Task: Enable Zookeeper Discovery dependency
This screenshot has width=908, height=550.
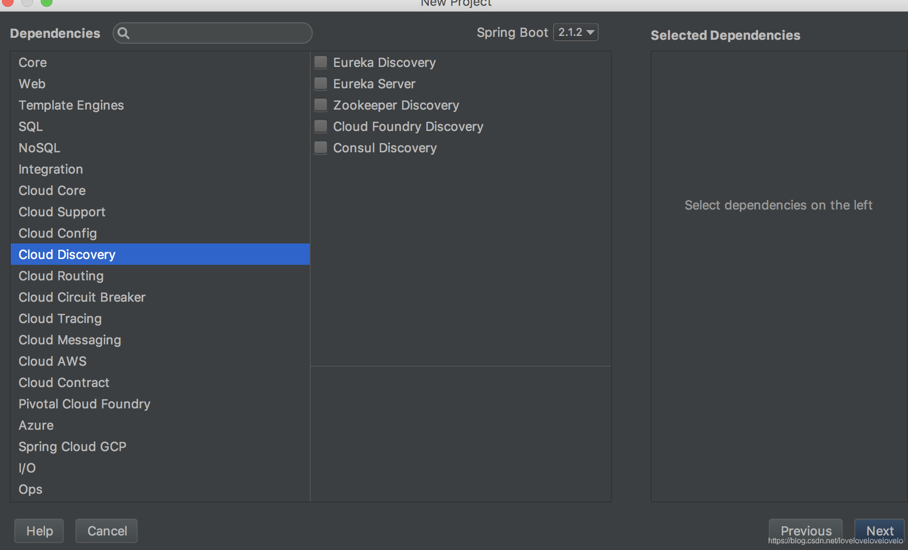Action: [320, 105]
